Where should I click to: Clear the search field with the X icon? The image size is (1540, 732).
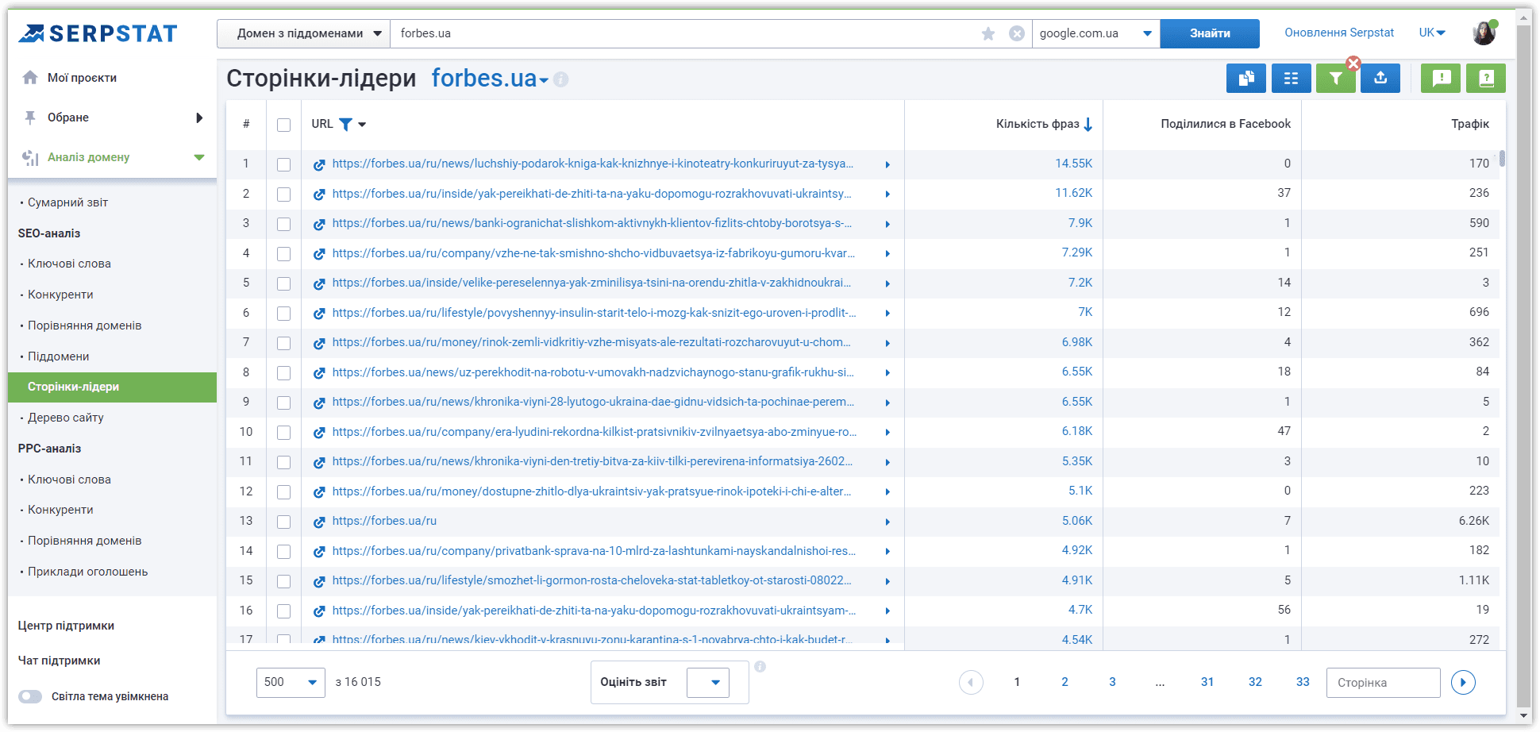coord(1017,33)
